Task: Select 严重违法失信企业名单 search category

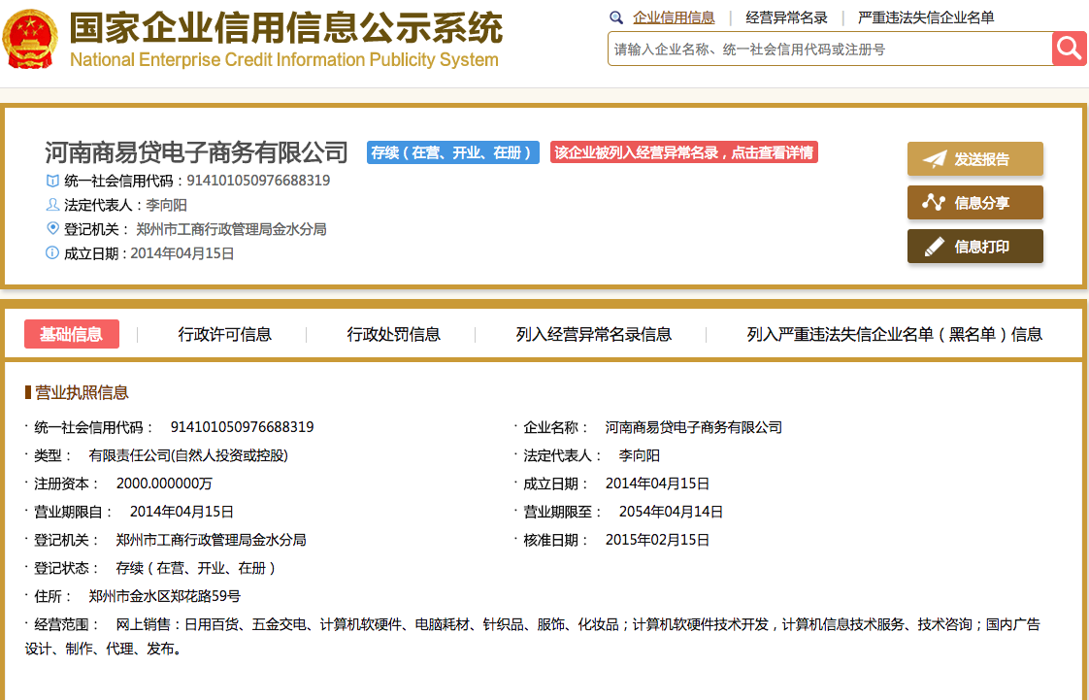Action: (926, 17)
